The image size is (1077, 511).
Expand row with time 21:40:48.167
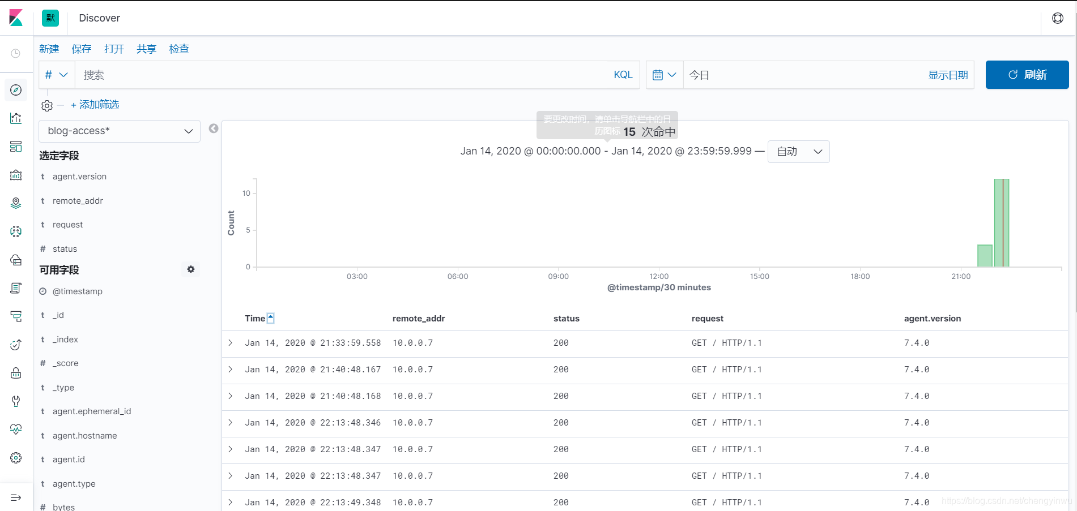tap(231, 370)
